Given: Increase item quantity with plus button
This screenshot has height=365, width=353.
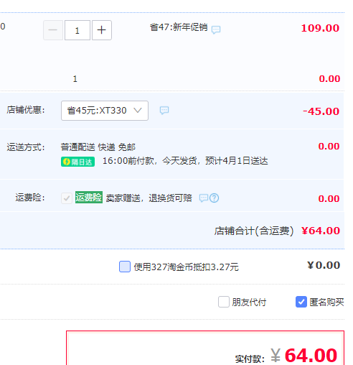Looking at the screenshot, I should [x=102, y=30].
